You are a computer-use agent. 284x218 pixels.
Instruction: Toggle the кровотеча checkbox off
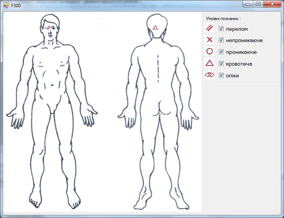tap(222, 64)
